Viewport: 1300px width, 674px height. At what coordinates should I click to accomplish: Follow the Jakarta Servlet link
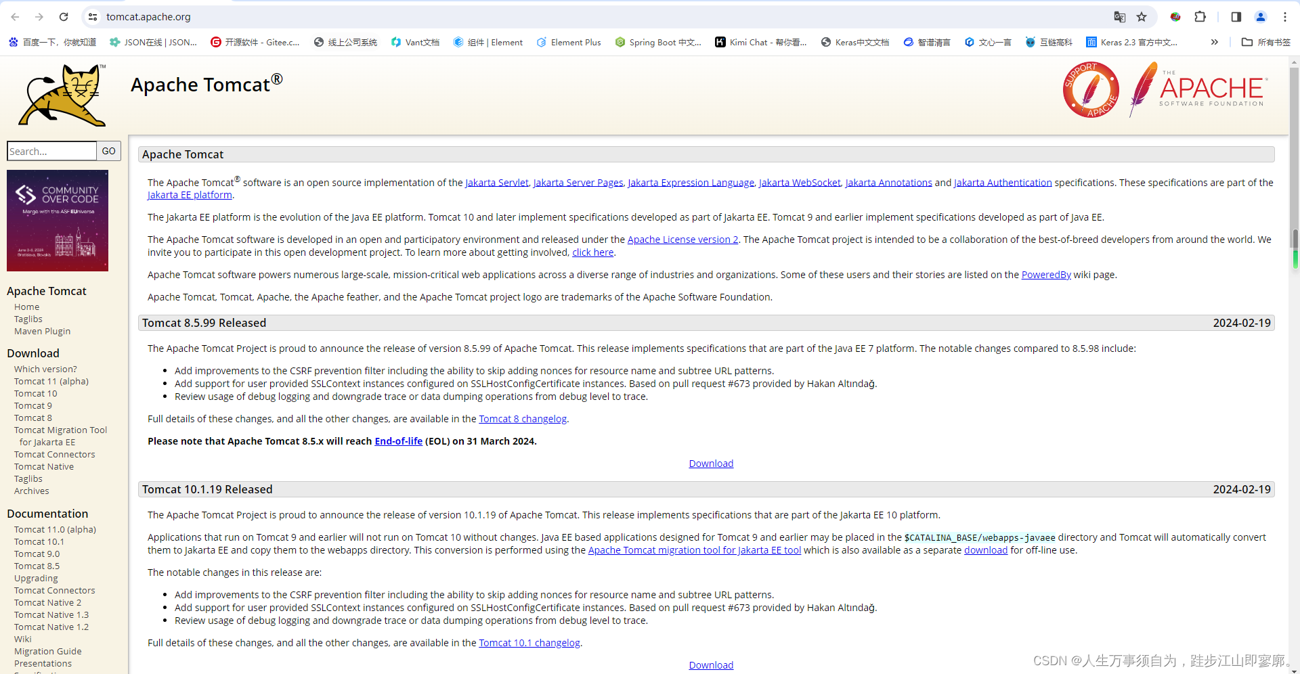(x=497, y=183)
